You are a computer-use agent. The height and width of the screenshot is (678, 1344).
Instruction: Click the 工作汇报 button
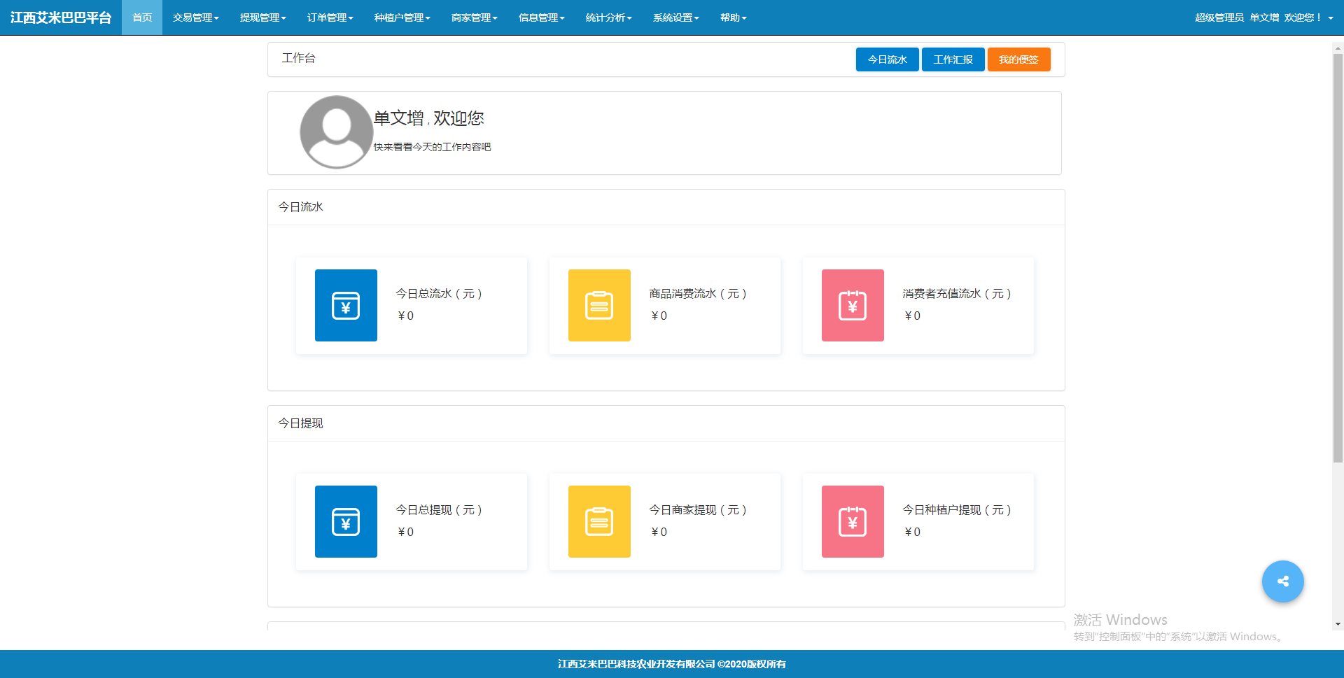coord(953,59)
